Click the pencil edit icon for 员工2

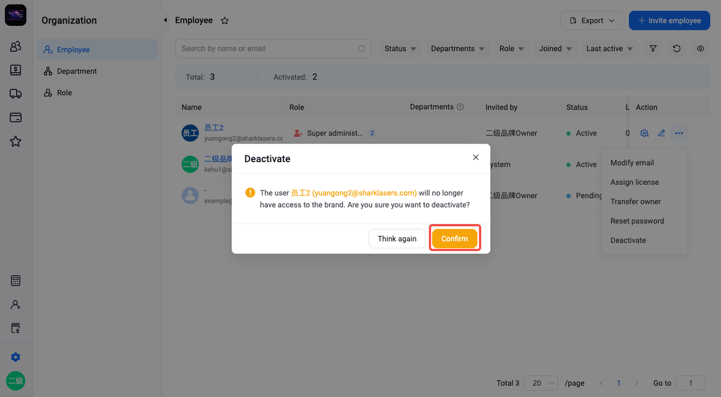(x=662, y=133)
